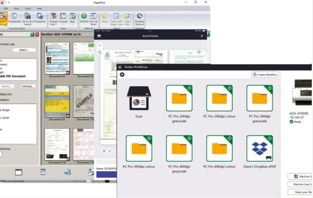The width and height of the screenshot is (313, 198).
Task: Select the 'Letter' entry in scan pane list
Action: (5, 118)
